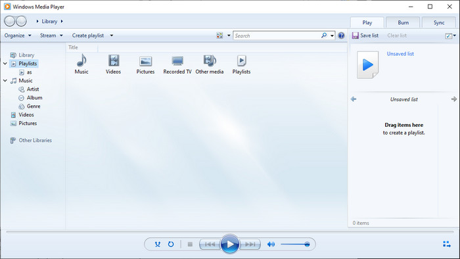Click the seek bar above playback controls
This screenshot has height=259, width=460.
[x=230, y=232]
